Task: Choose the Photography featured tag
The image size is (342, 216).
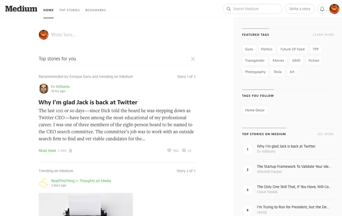Action: (255, 72)
